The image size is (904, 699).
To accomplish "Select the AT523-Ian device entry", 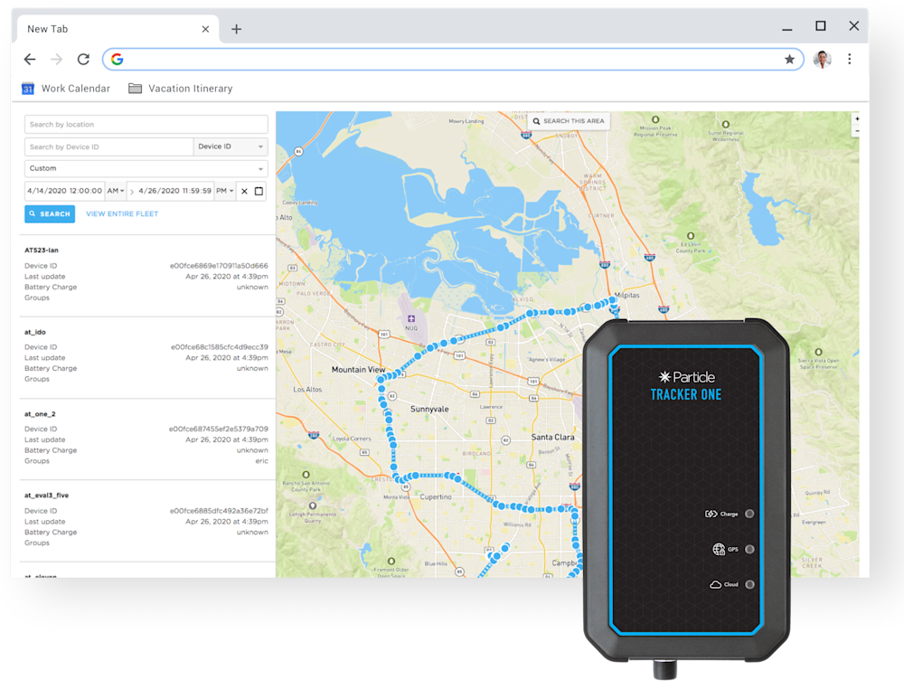I will pos(146,275).
